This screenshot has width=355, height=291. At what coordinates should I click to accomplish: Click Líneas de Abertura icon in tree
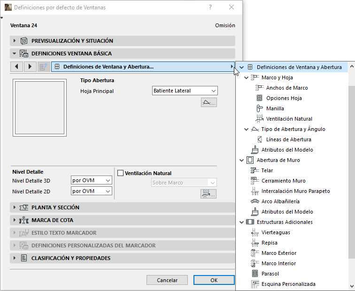coord(260,139)
